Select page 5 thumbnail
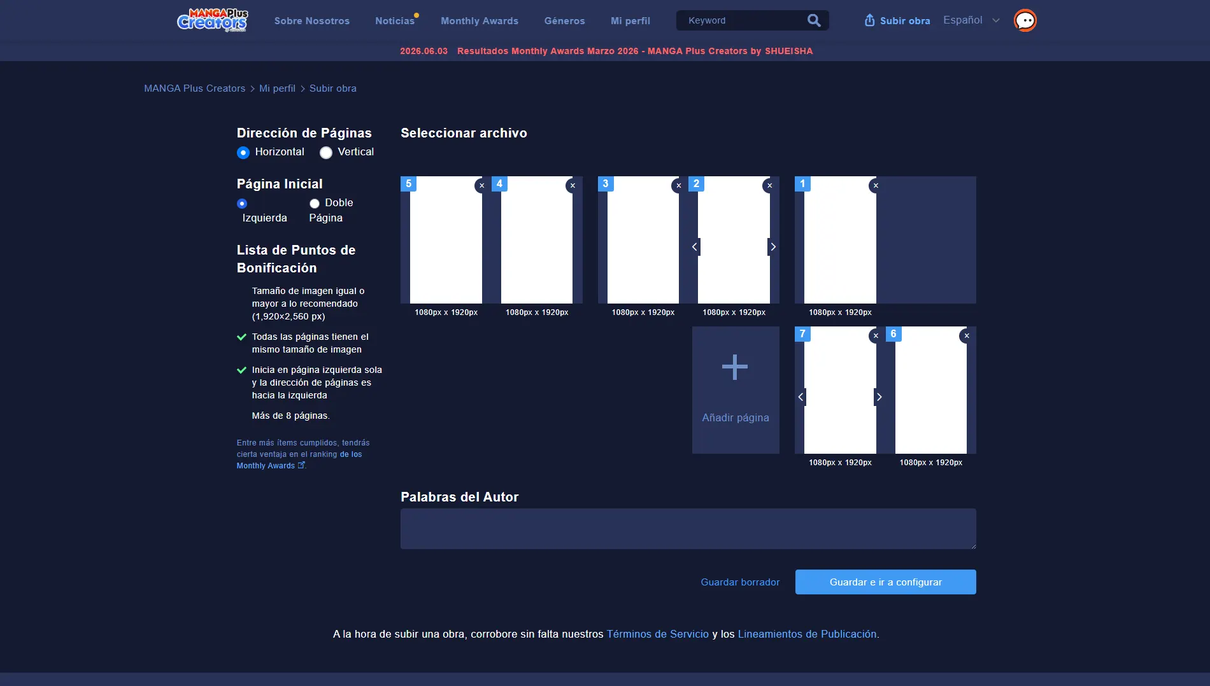Image resolution: width=1210 pixels, height=686 pixels. [446, 240]
